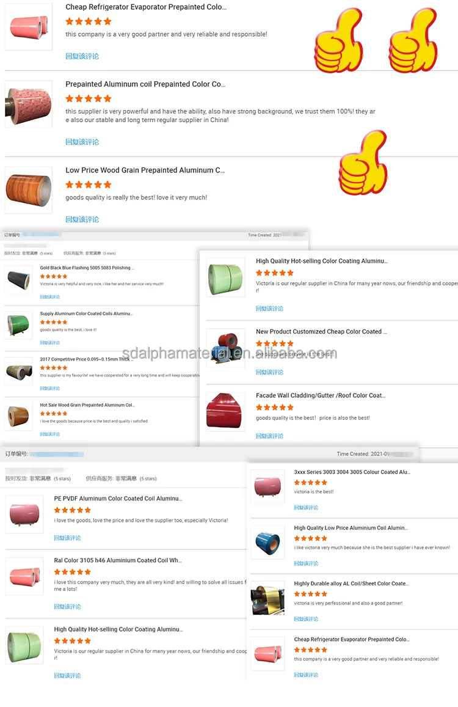Open Cheap Refrigerator Evaporator Prepainted product title

tap(146, 7)
